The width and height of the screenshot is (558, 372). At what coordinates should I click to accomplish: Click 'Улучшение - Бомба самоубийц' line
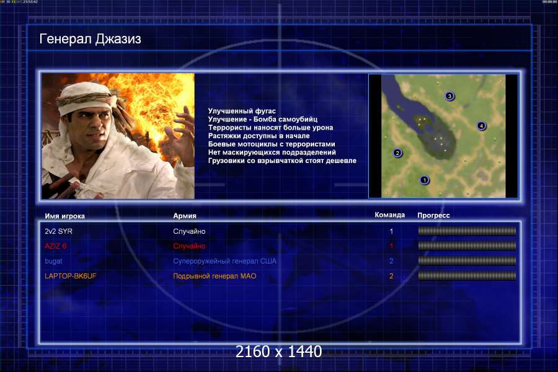(x=263, y=119)
